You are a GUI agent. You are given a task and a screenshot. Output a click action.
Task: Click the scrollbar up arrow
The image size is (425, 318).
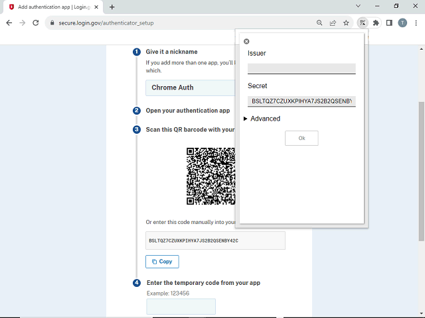[421, 49]
